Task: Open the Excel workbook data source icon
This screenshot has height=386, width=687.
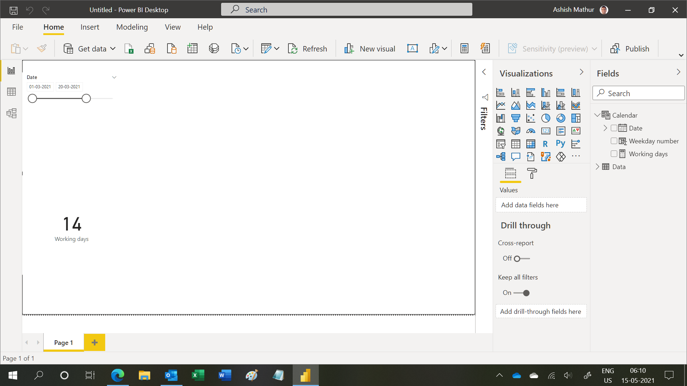Action: pyautogui.click(x=129, y=49)
